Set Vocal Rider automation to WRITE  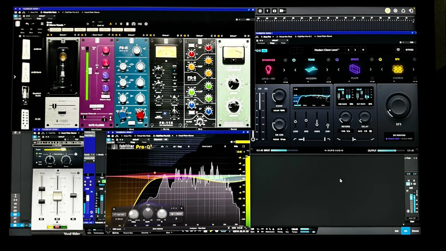pos(57,227)
